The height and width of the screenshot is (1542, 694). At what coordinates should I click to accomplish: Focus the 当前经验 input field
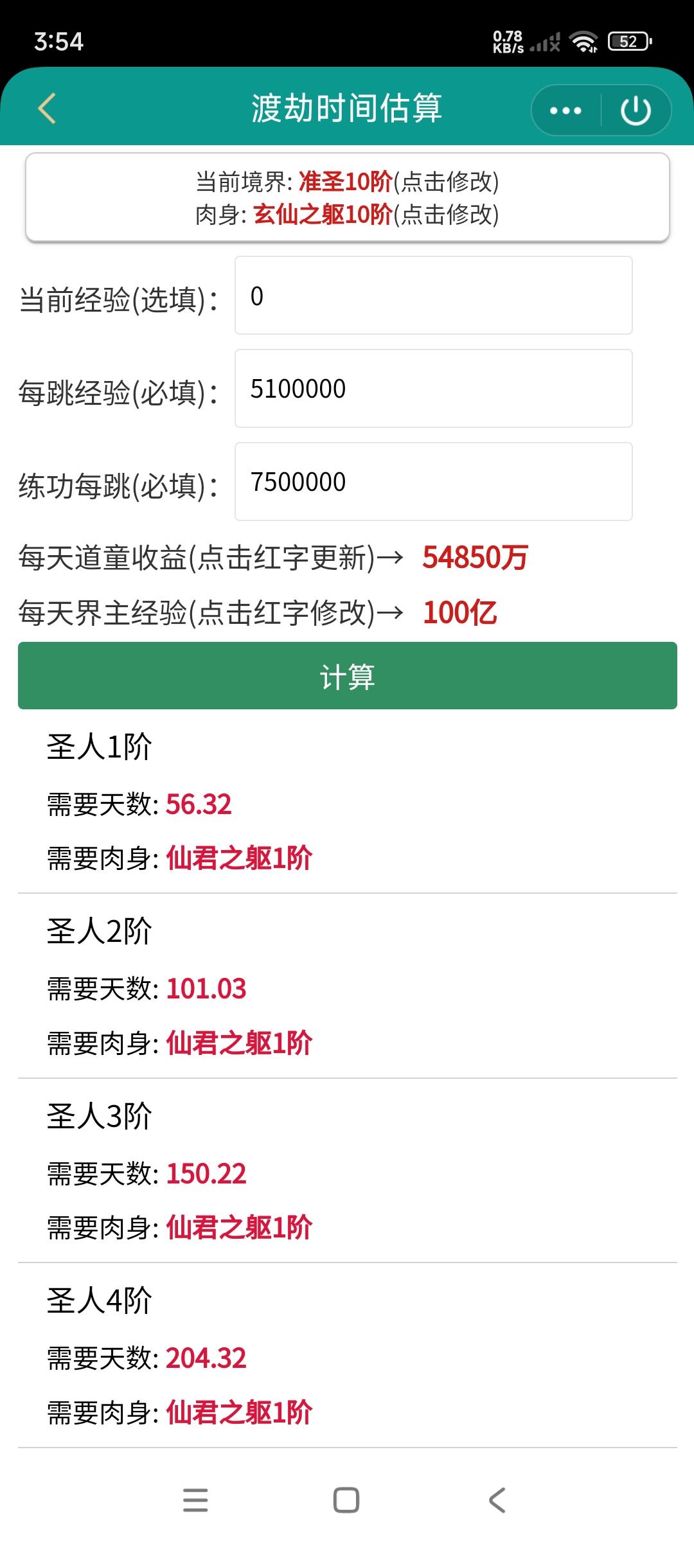pos(434,296)
